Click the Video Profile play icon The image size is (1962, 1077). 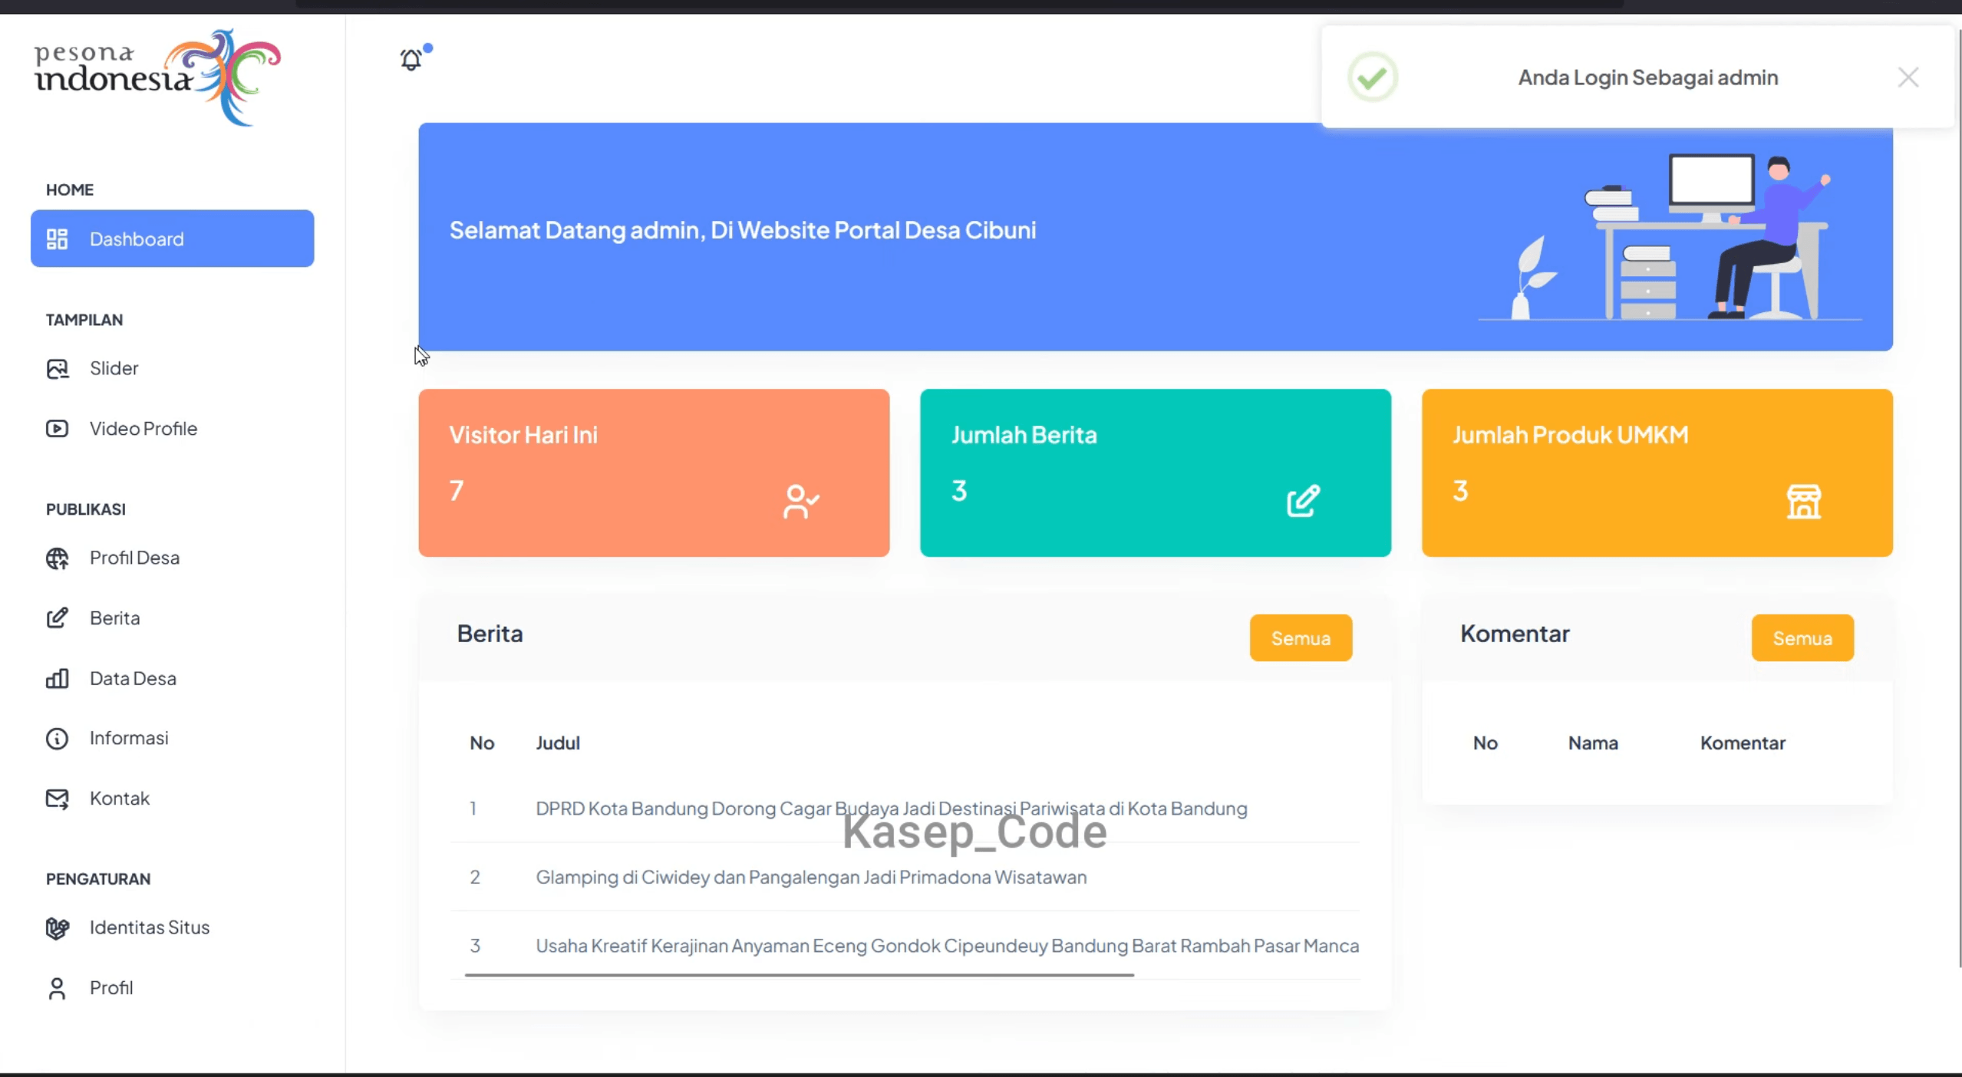57,429
